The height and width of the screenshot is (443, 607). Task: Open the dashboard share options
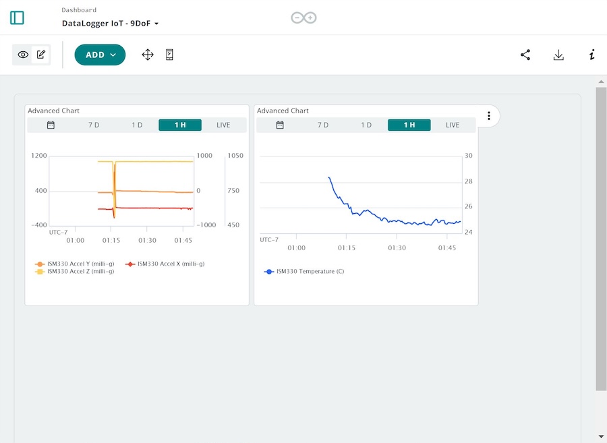coord(525,55)
